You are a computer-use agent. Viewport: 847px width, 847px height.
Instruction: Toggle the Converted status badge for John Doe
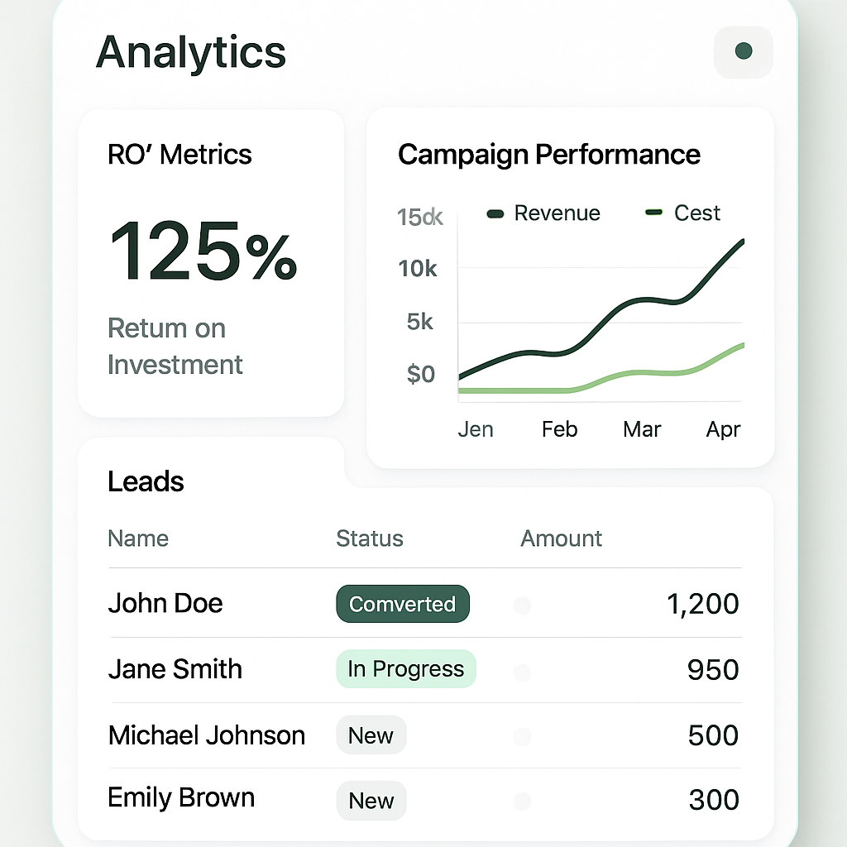402,604
